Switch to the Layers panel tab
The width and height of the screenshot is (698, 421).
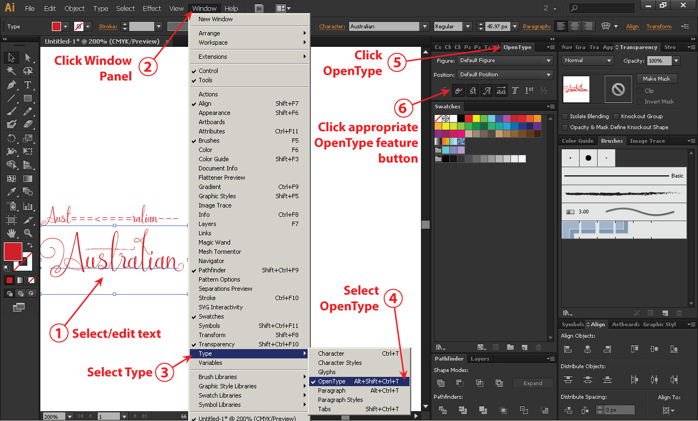click(x=480, y=359)
